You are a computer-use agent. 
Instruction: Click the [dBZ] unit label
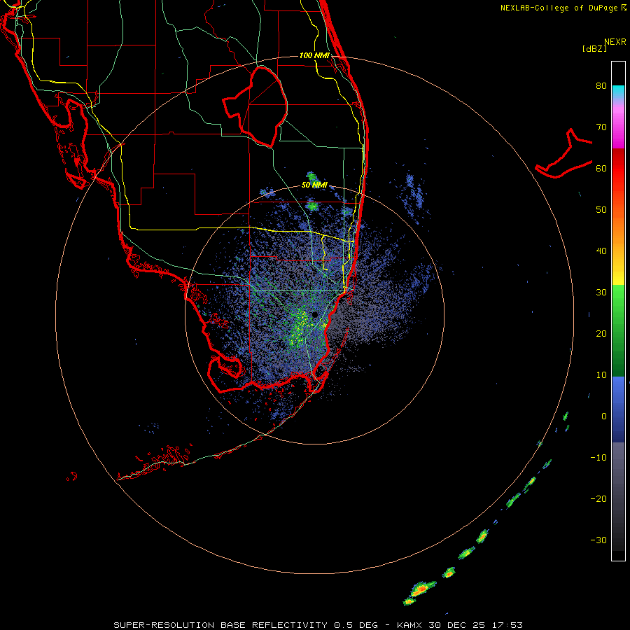(594, 48)
